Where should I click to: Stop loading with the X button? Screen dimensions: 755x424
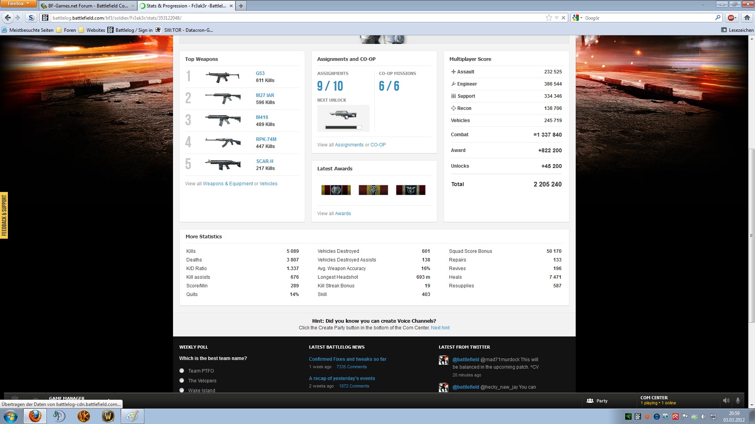click(x=563, y=18)
